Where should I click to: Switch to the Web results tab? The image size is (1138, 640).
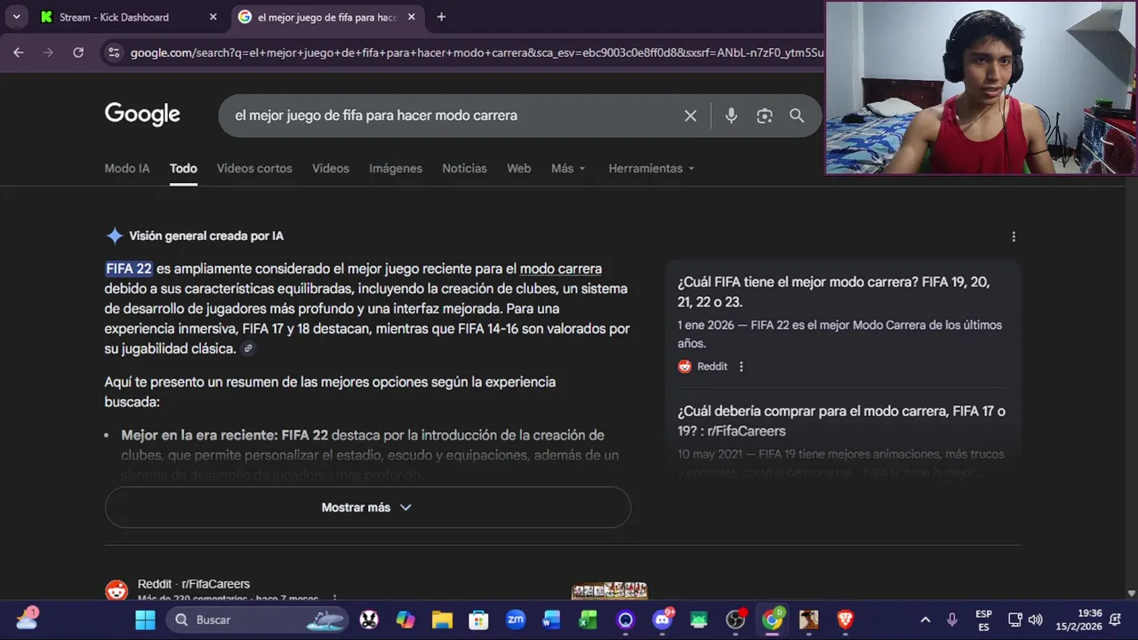[518, 168]
